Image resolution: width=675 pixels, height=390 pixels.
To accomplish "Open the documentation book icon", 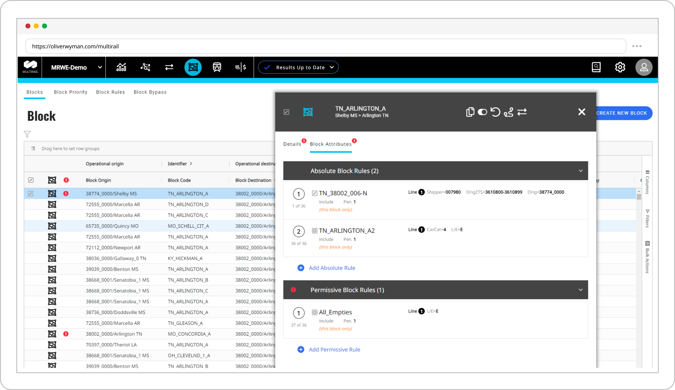I will (x=596, y=67).
